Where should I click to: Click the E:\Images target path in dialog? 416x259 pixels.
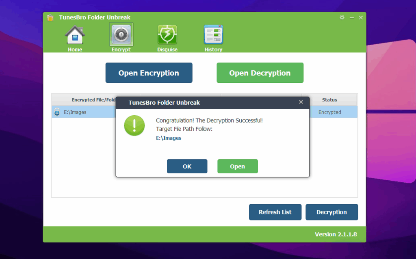click(169, 138)
